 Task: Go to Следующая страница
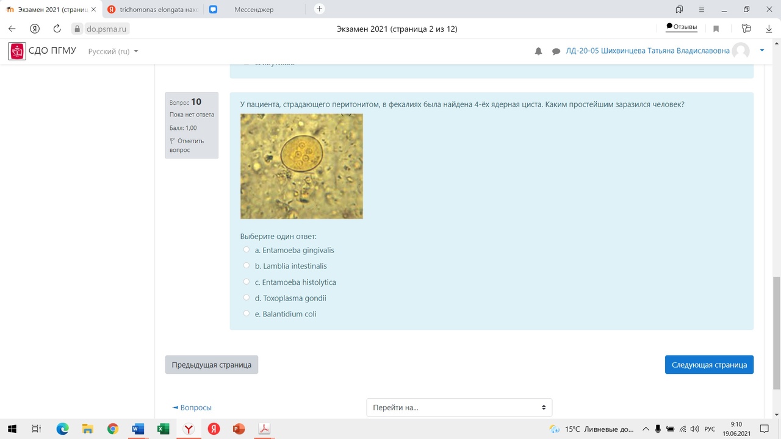coord(709,365)
